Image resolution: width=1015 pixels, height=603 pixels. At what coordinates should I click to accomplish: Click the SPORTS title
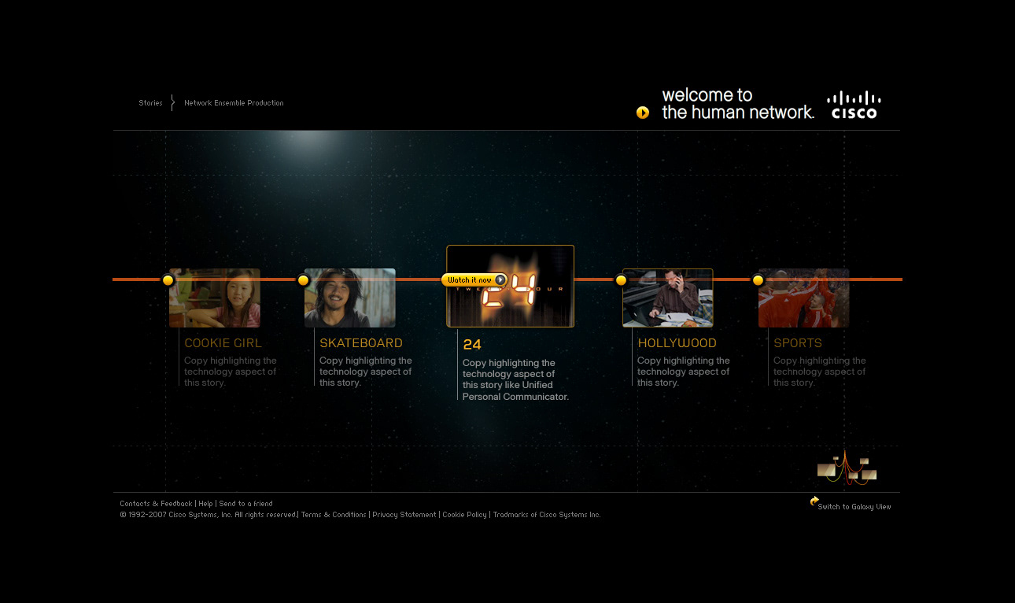pos(798,343)
